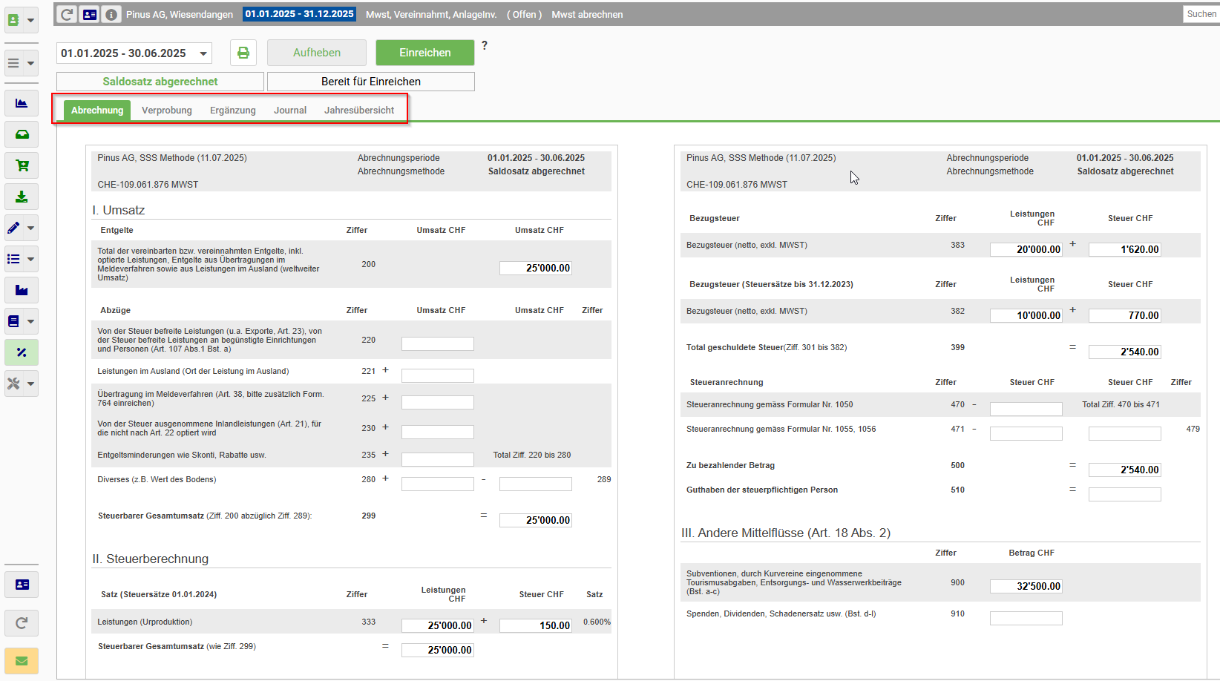Click the Ziffer 399 total field 2'540.00
This screenshot has width=1220, height=681.
click(1125, 352)
